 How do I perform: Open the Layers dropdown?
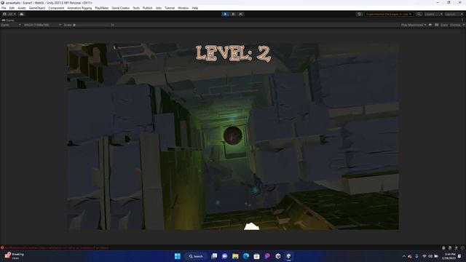point(433,14)
